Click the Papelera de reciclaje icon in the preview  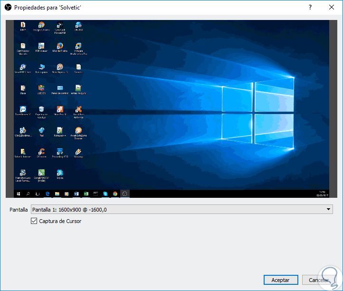(41, 112)
